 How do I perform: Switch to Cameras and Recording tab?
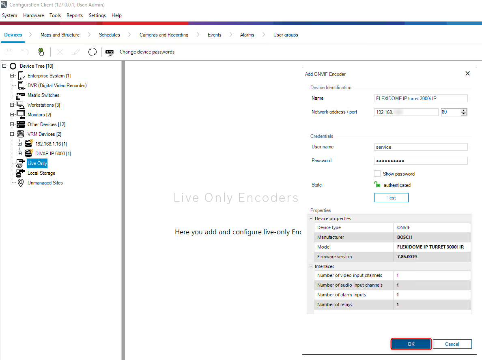point(164,35)
